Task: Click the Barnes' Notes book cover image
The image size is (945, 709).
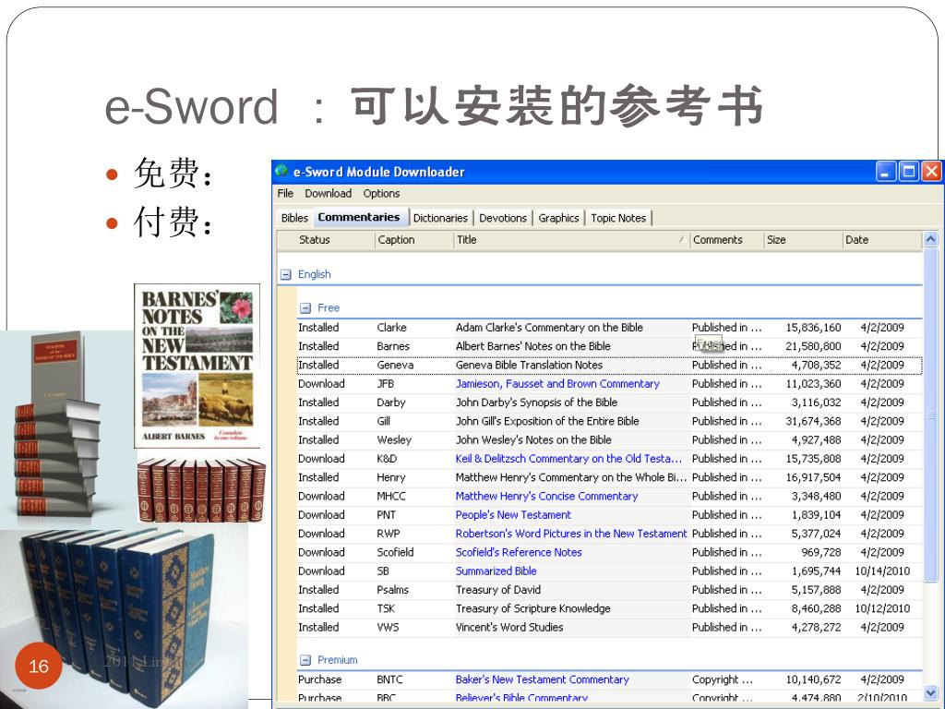Action: point(197,366)
